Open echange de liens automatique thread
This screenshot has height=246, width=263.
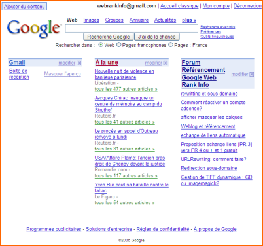tap(213, 135)
